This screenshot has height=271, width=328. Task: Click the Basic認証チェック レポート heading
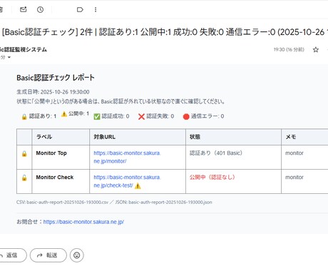pos(56,78)
